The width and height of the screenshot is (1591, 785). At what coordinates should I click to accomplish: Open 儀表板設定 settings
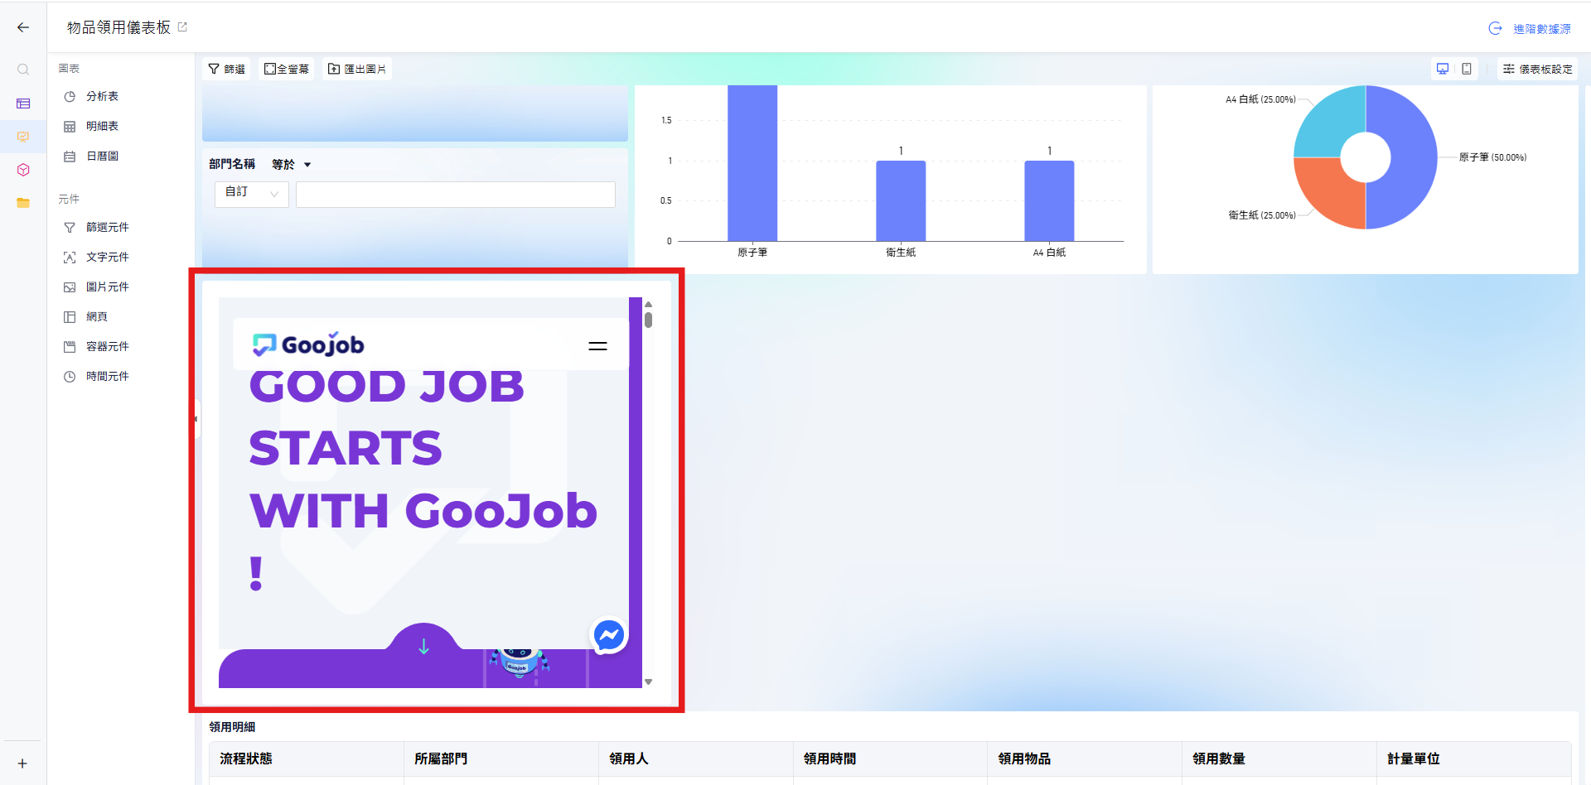pyautogui.click(x=1538, y=69)
